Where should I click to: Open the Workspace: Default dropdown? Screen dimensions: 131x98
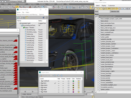(17, 1)
